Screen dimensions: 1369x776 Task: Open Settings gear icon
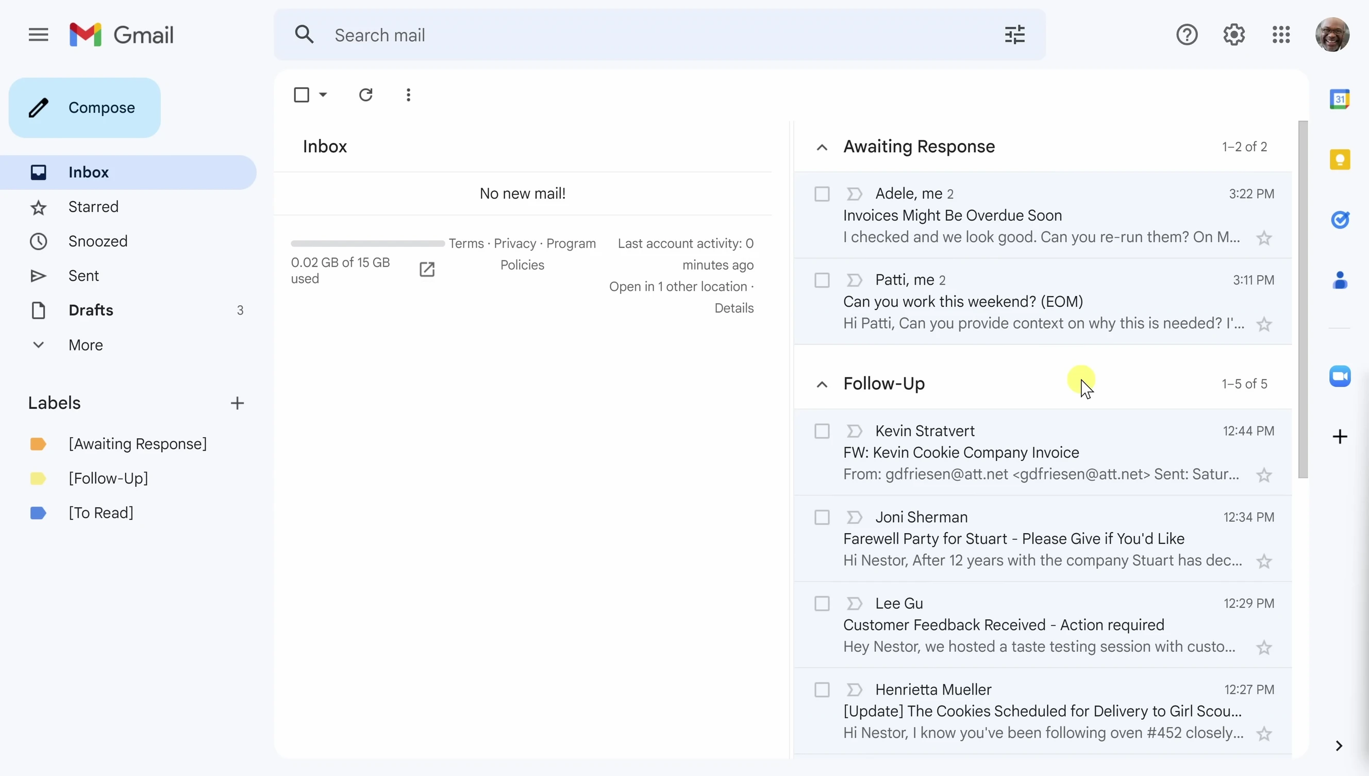1234,35
